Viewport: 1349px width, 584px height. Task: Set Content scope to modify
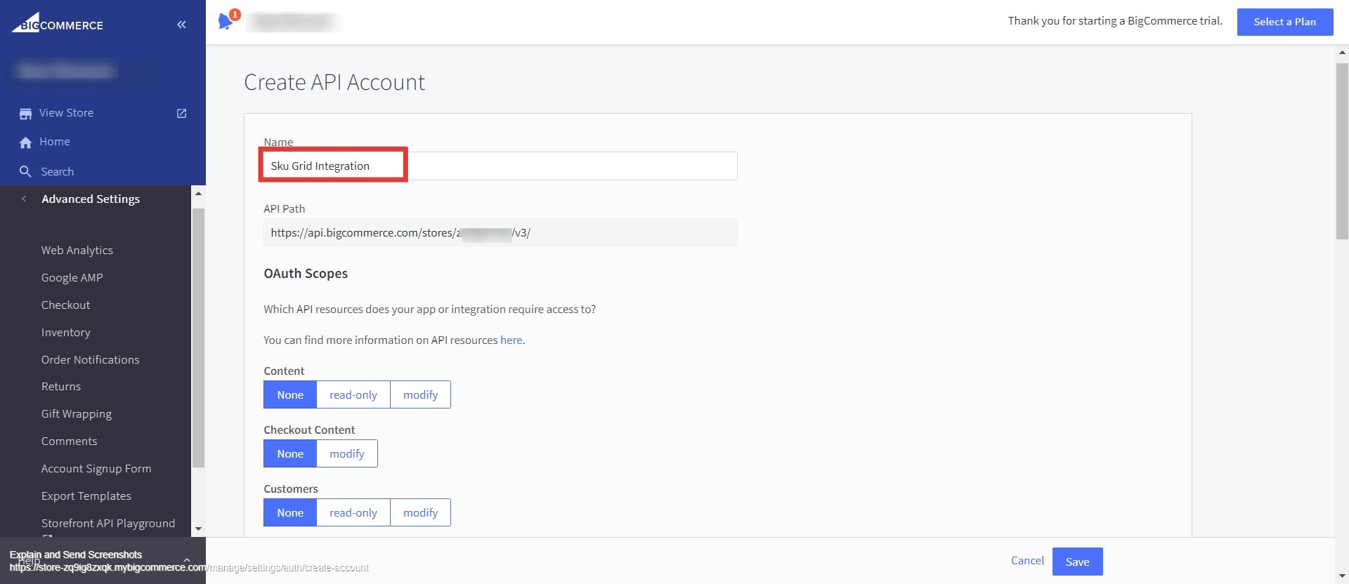[420, 394]
